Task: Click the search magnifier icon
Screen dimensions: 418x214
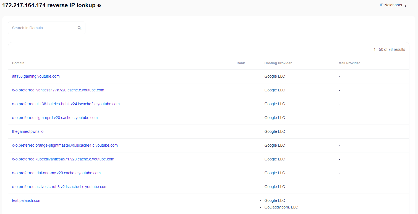Action: 80,28
